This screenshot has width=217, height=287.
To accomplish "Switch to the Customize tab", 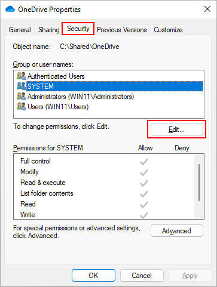I will click(168, 30).
